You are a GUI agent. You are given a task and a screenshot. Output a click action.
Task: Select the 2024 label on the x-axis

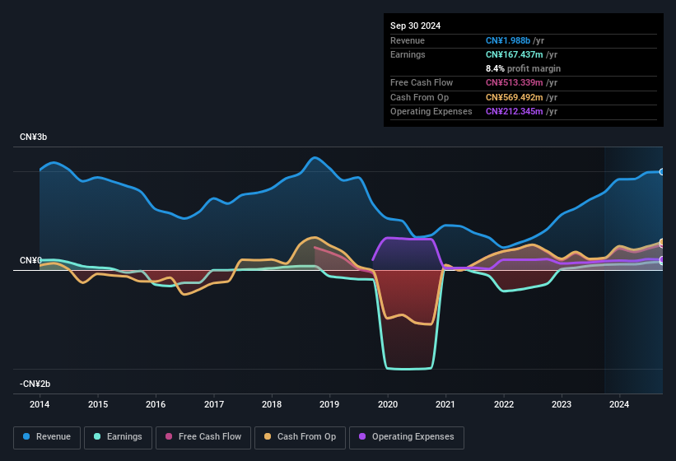tap(619, 404)
